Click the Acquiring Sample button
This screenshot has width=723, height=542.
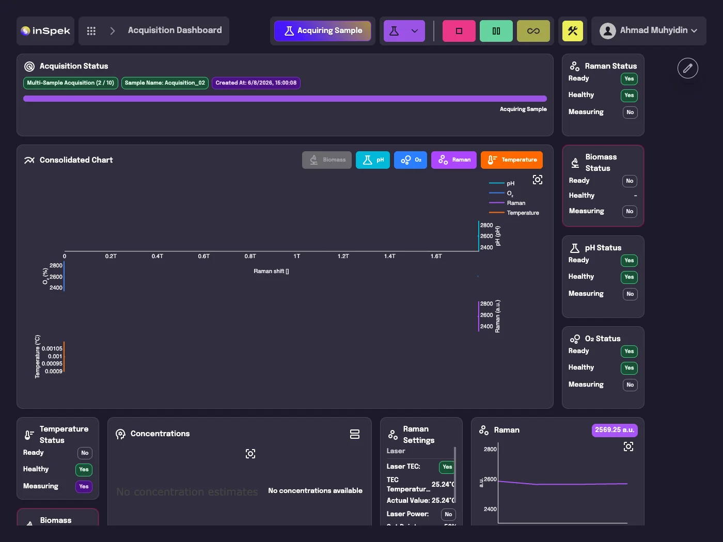[x=323, y=31]
